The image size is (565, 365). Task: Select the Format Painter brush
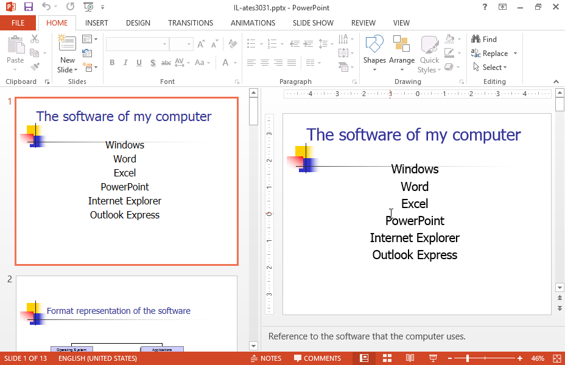click(35, 66)
